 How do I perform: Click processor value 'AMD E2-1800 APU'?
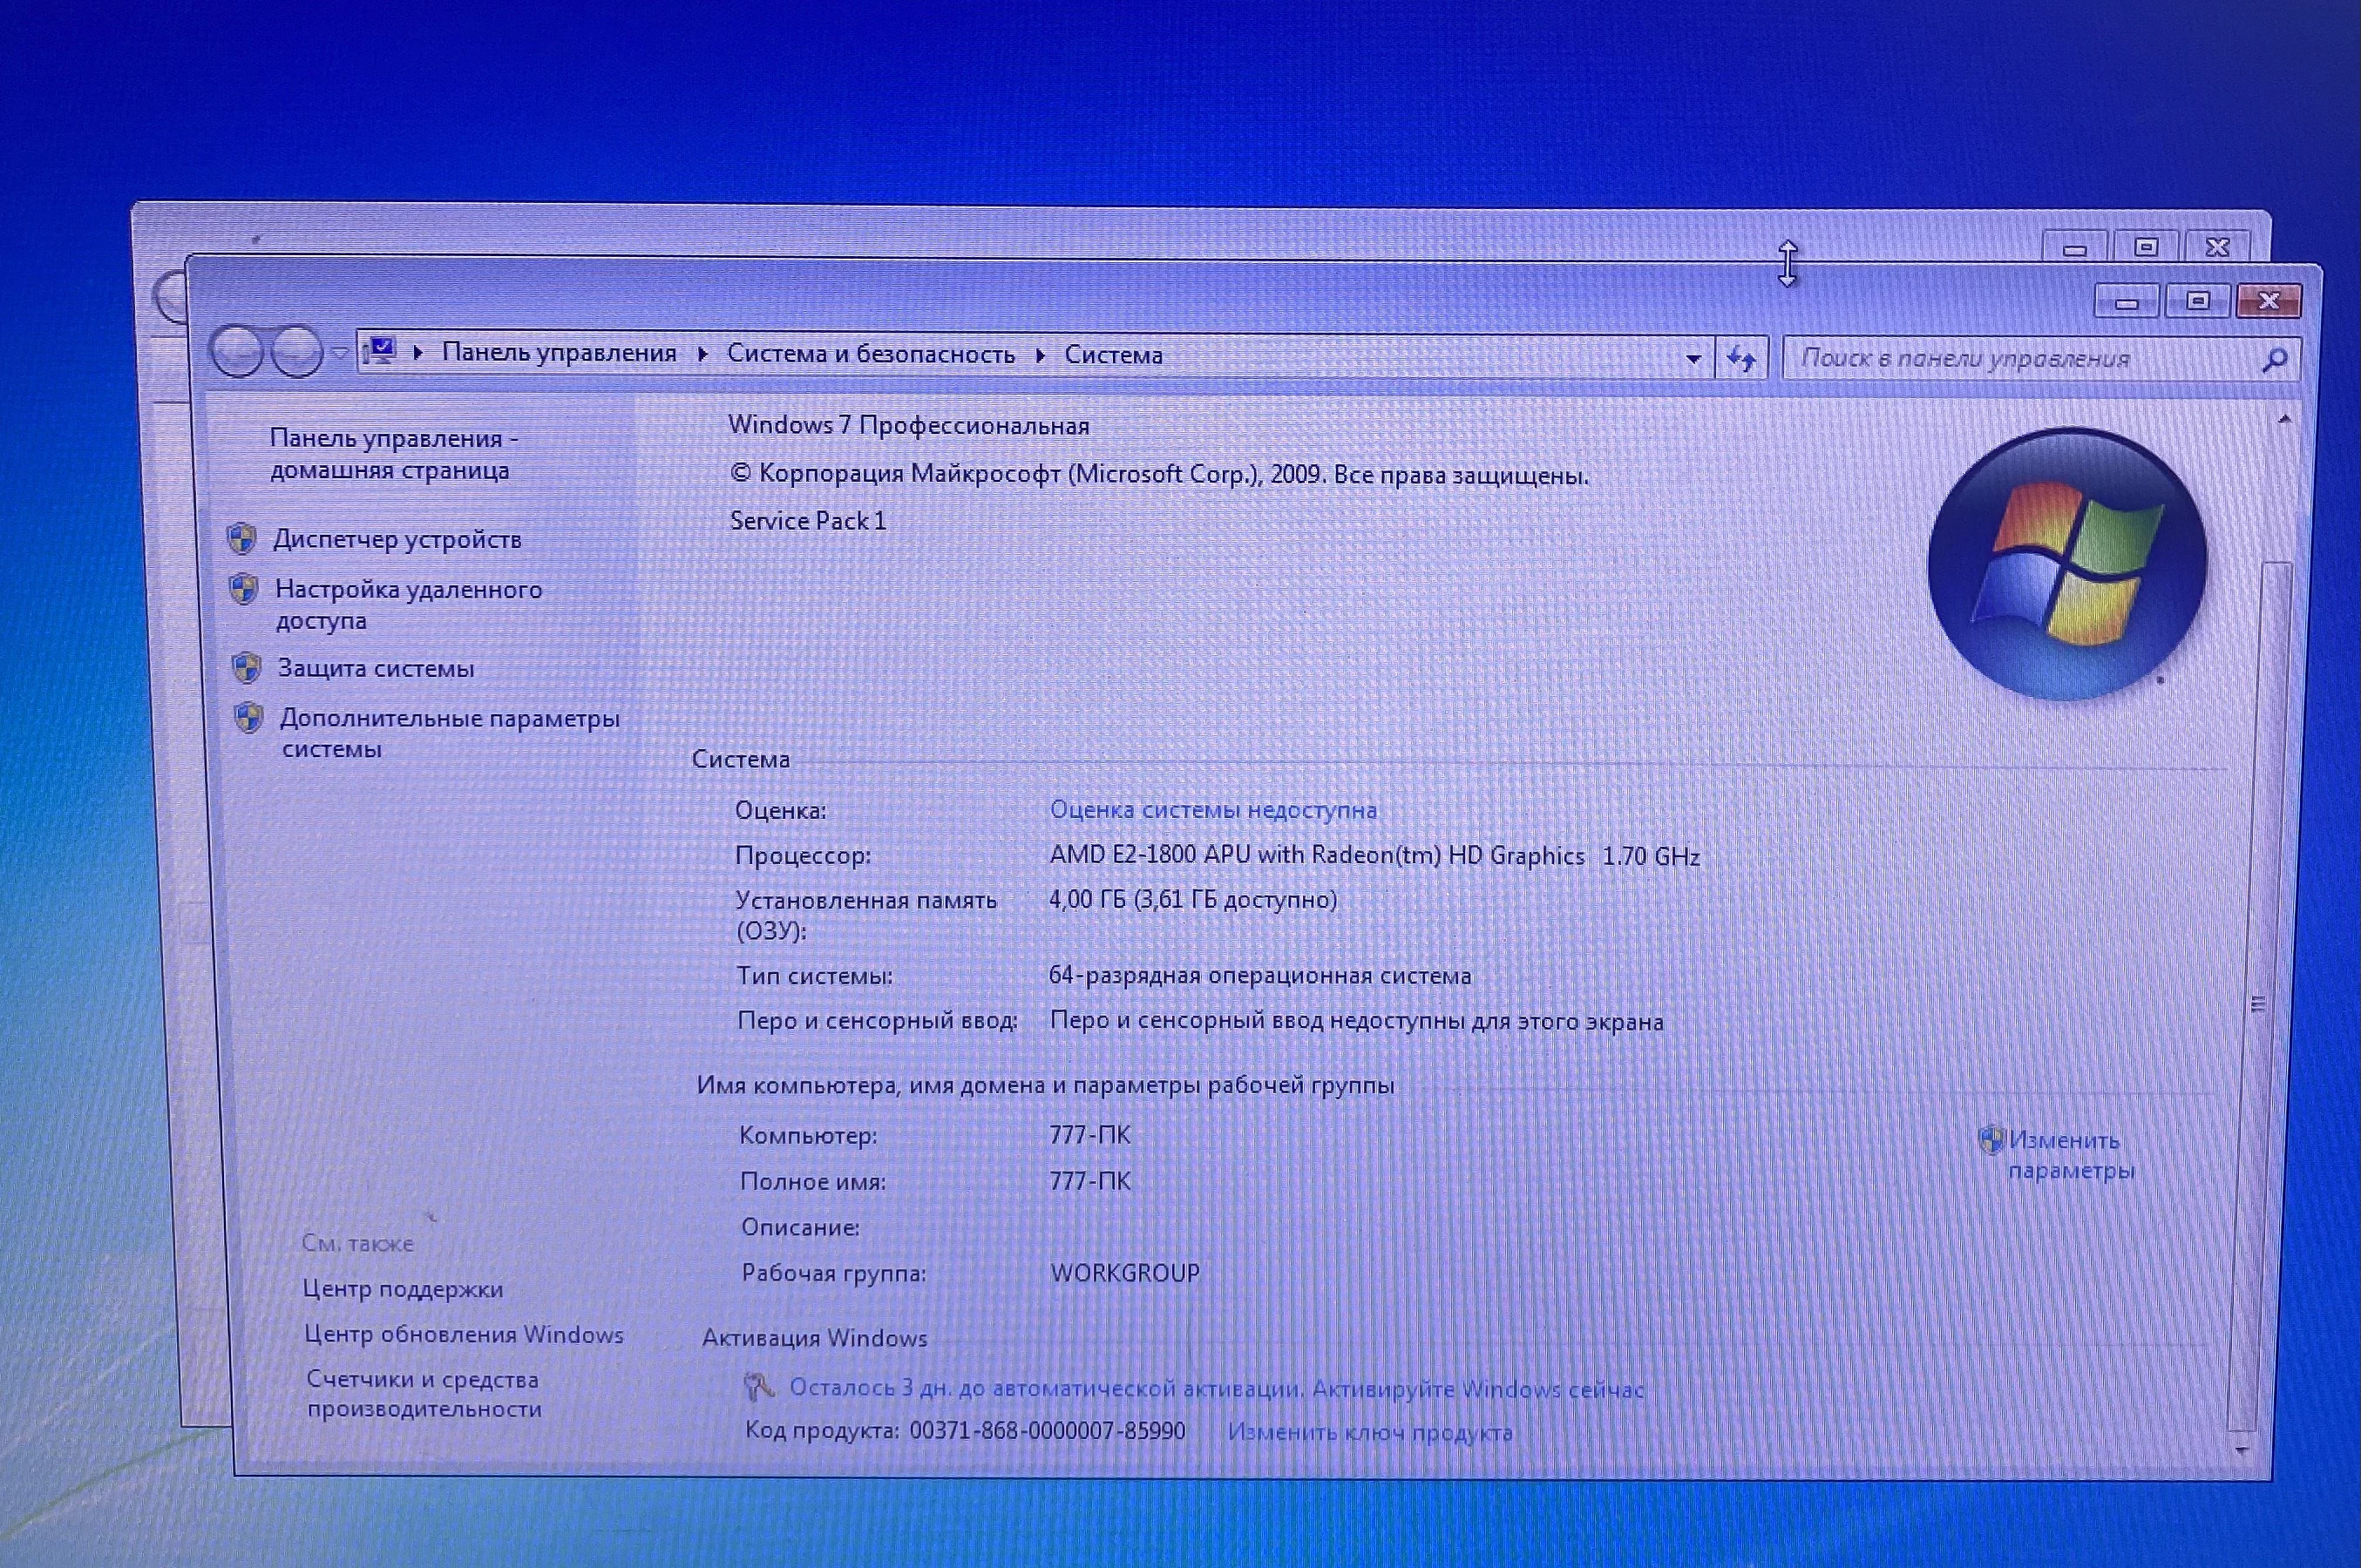(x=1374, y=856)
